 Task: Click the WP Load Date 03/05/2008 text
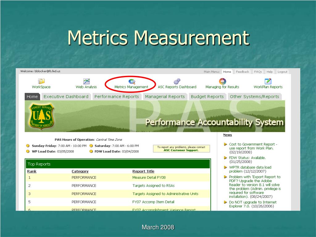click(x=53, y=151)
